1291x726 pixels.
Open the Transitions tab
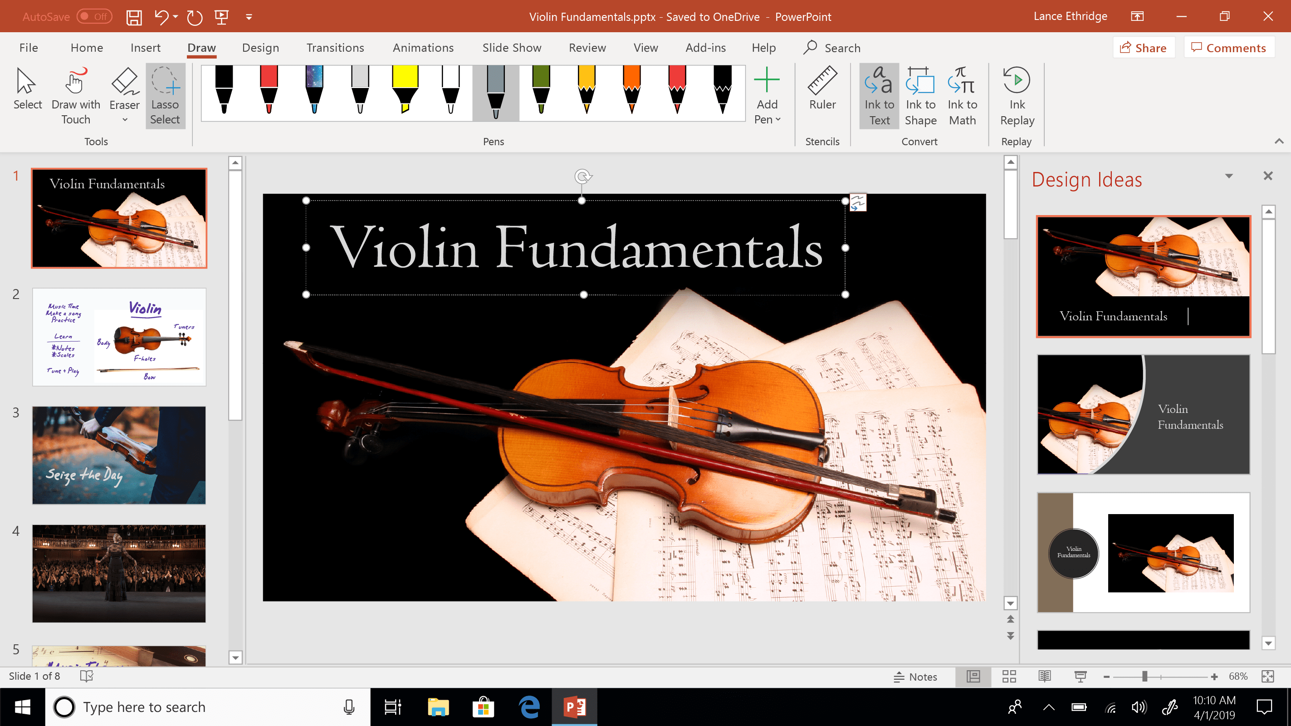coord(335,48)
